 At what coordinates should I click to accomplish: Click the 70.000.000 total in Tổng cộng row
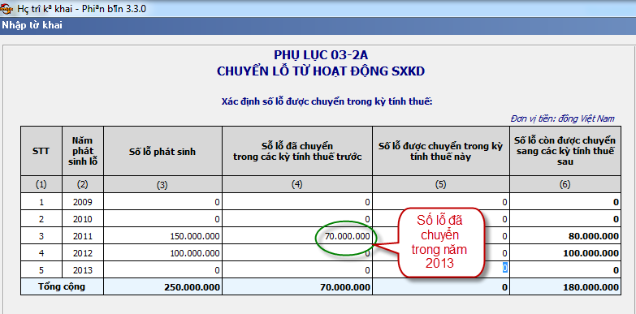pos(297,287)
